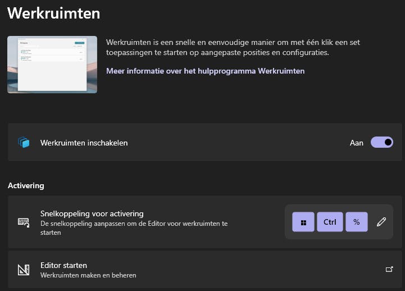Click the pencil icon to edit the shortcut

click(x=382, y=222)
